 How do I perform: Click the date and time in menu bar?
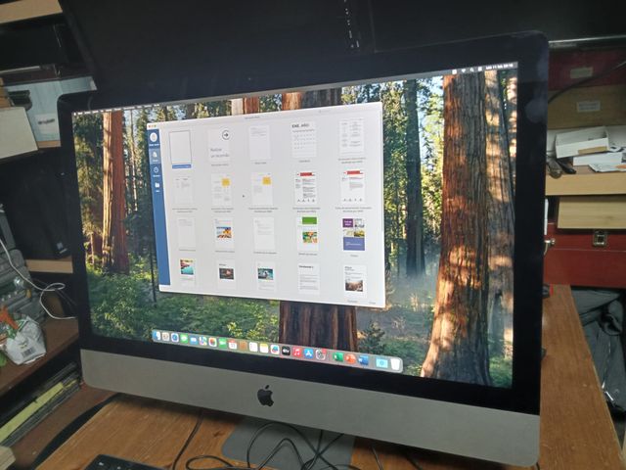tap(499, 67)
